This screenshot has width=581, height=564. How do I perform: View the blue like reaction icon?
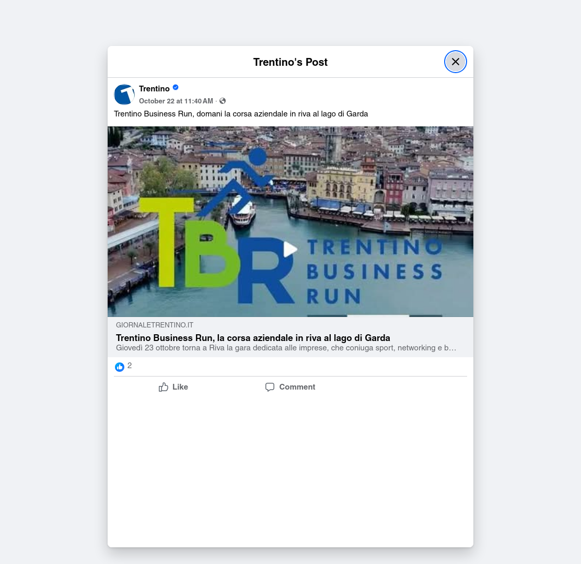tap(119, 367)
